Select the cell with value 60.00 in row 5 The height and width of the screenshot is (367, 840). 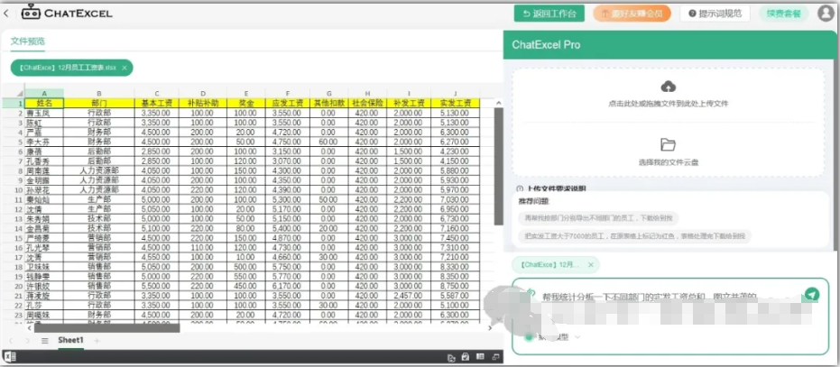(328, 142)
